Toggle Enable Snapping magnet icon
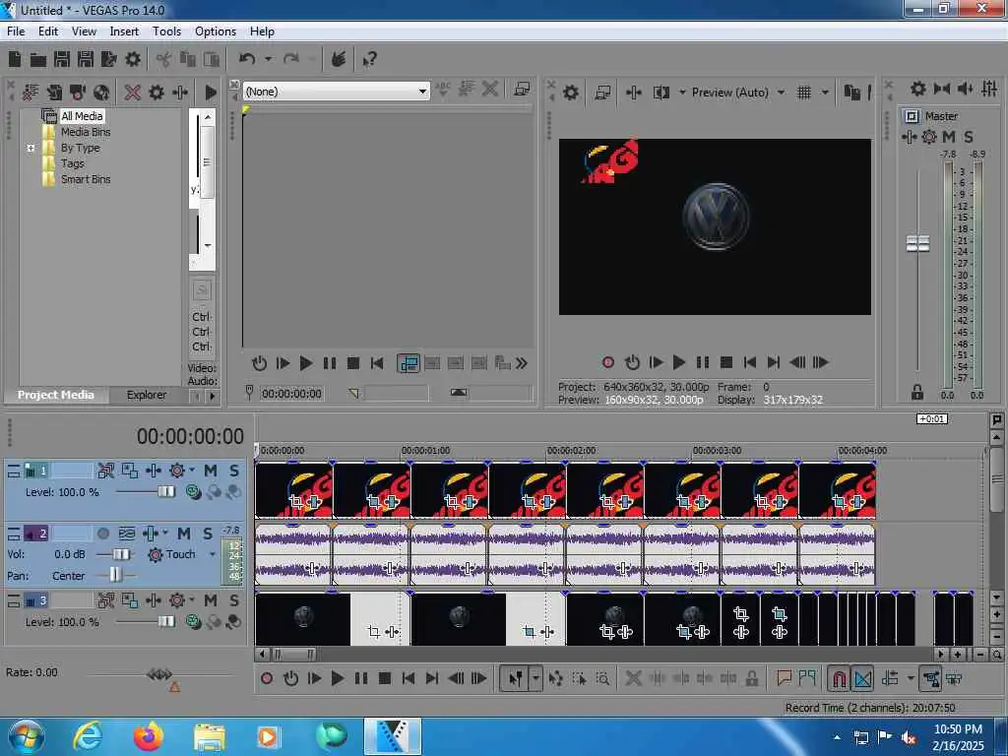Screen dimensions: 1008x756 click(x=839, y=678)
